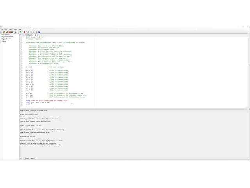
Task: Click the Step Over debug icon
Action: click(x=31, y=32)
